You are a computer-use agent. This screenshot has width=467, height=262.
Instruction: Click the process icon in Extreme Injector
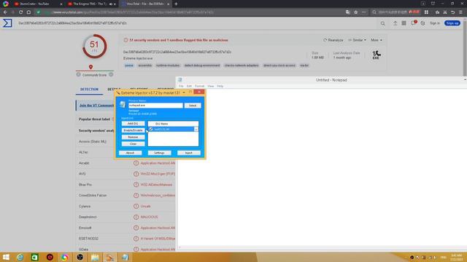coord(123,104)
